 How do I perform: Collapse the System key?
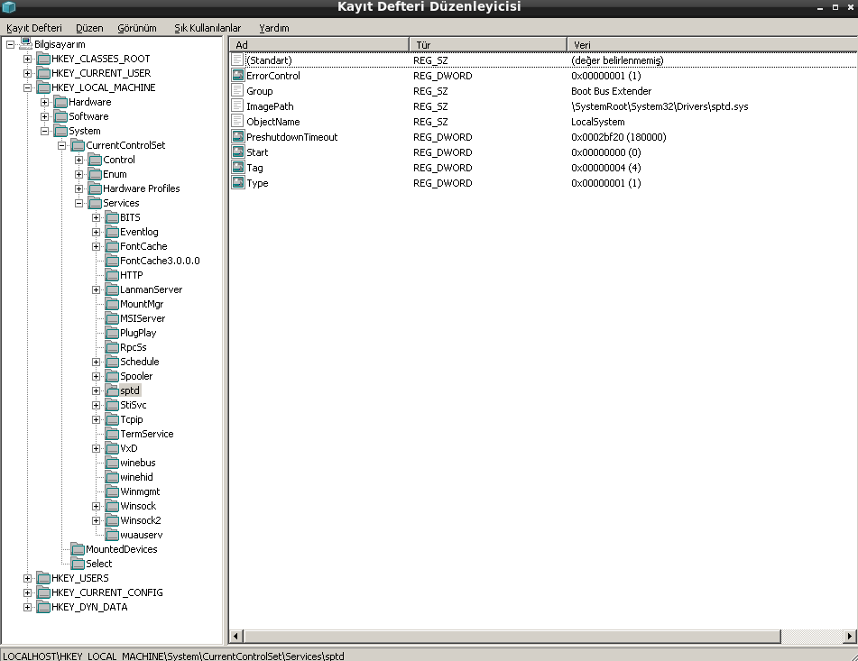[45, 132]
